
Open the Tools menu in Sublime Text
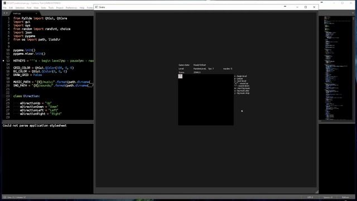click(51, 8)
